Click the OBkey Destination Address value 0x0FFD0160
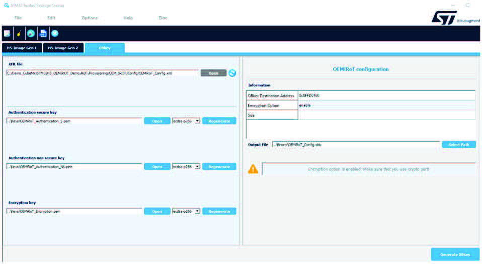 click(309, 95)
